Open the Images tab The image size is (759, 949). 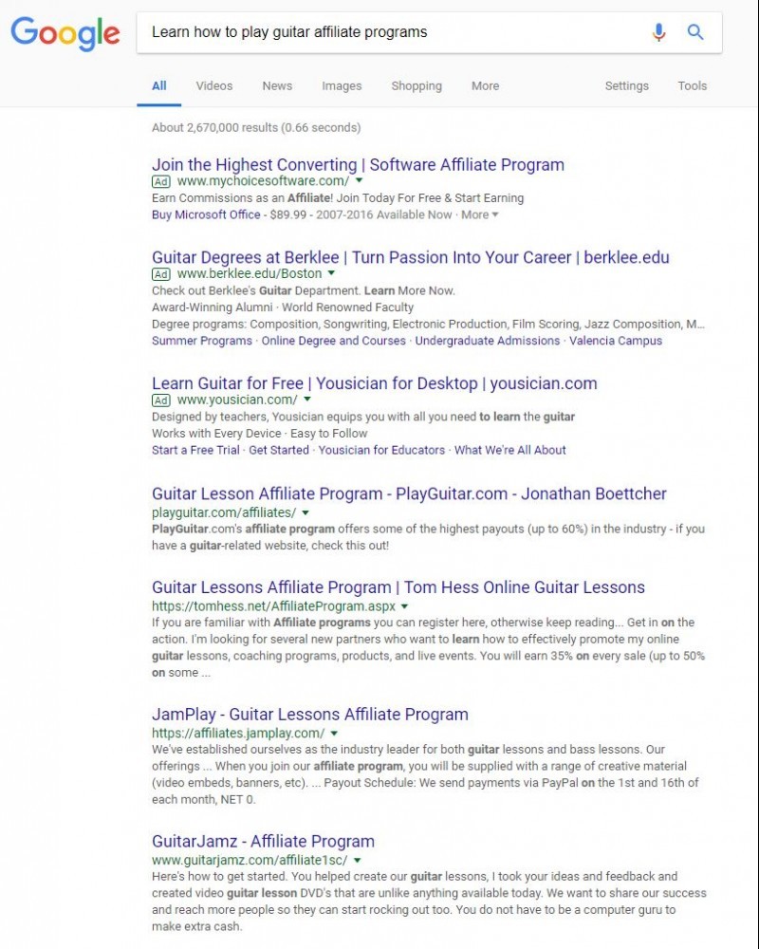[342, 86]
